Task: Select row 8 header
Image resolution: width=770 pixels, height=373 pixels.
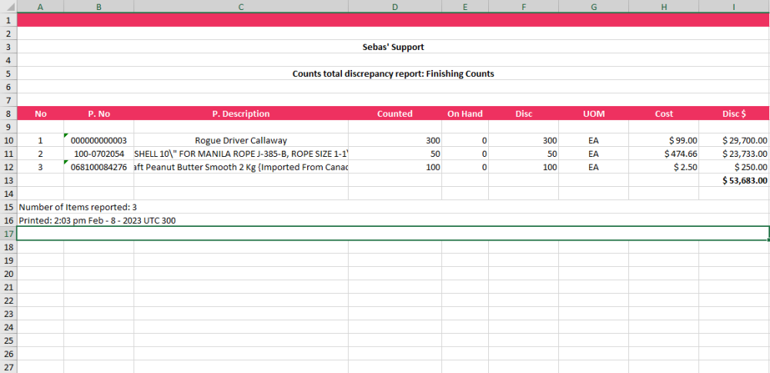Action: (x=8, y=113)
